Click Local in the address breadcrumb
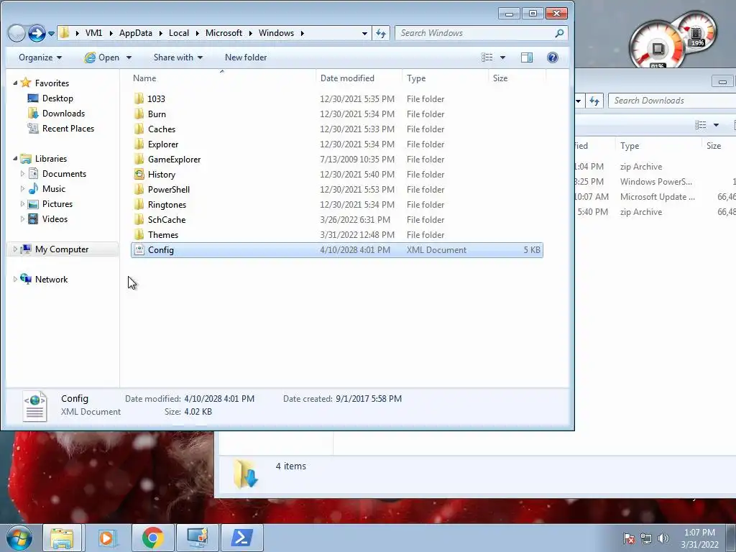 179,33
